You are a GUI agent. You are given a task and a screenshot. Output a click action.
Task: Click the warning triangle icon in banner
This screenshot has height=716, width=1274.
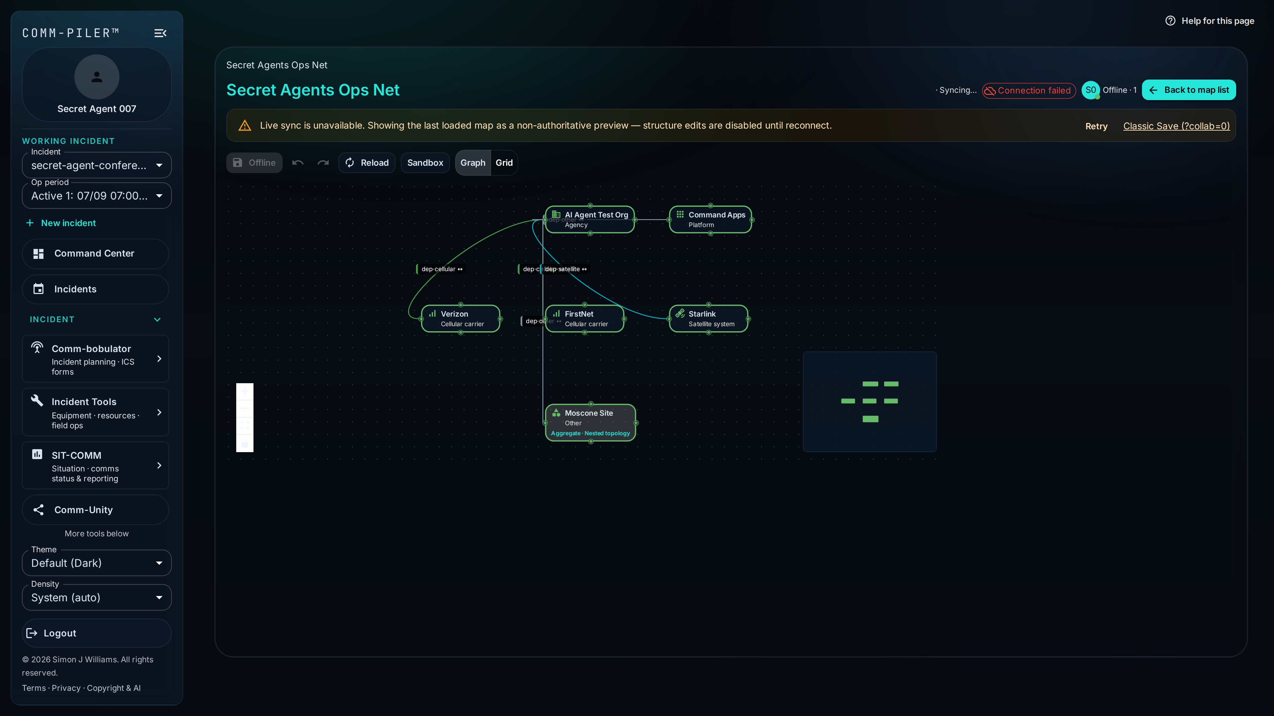click(245, 126)
